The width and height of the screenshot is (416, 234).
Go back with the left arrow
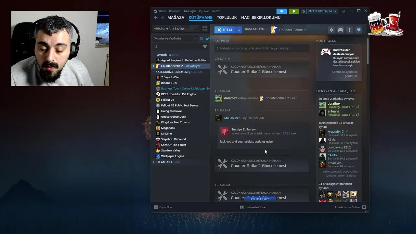pyautogui.click(x=156, y=18)
